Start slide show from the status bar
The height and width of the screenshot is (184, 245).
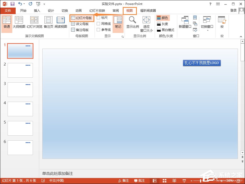(184, 180)
